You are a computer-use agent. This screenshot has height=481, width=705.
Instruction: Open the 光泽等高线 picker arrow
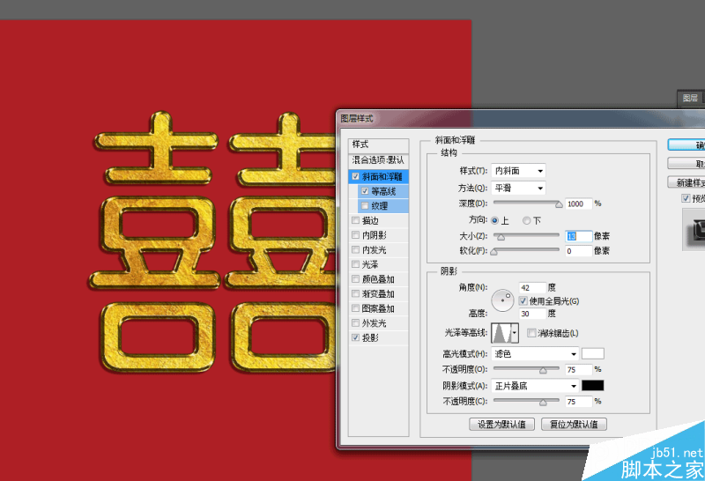515,333
